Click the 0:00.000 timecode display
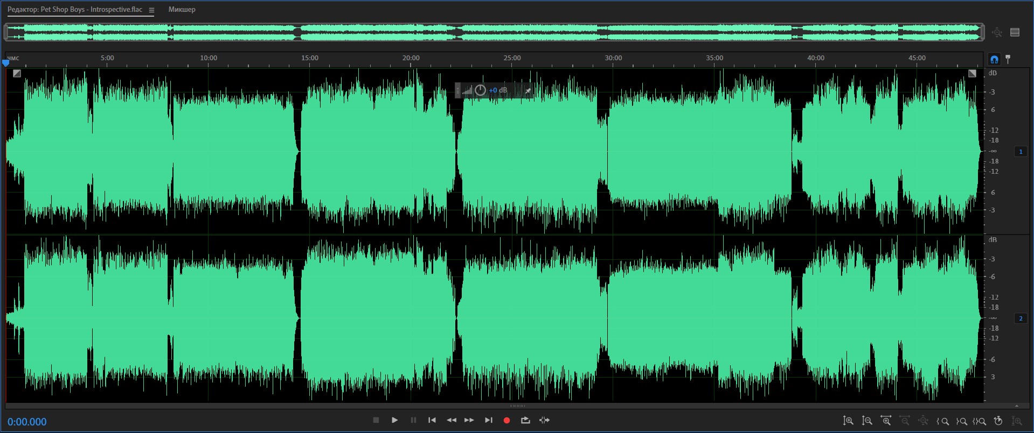Viewport: 1034px width, 433px height. [x=27, y=422]
